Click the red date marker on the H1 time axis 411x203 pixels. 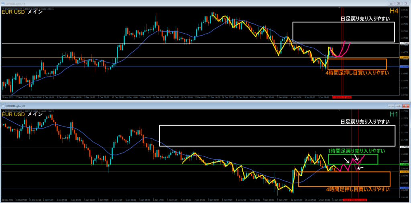coord(355,200)
